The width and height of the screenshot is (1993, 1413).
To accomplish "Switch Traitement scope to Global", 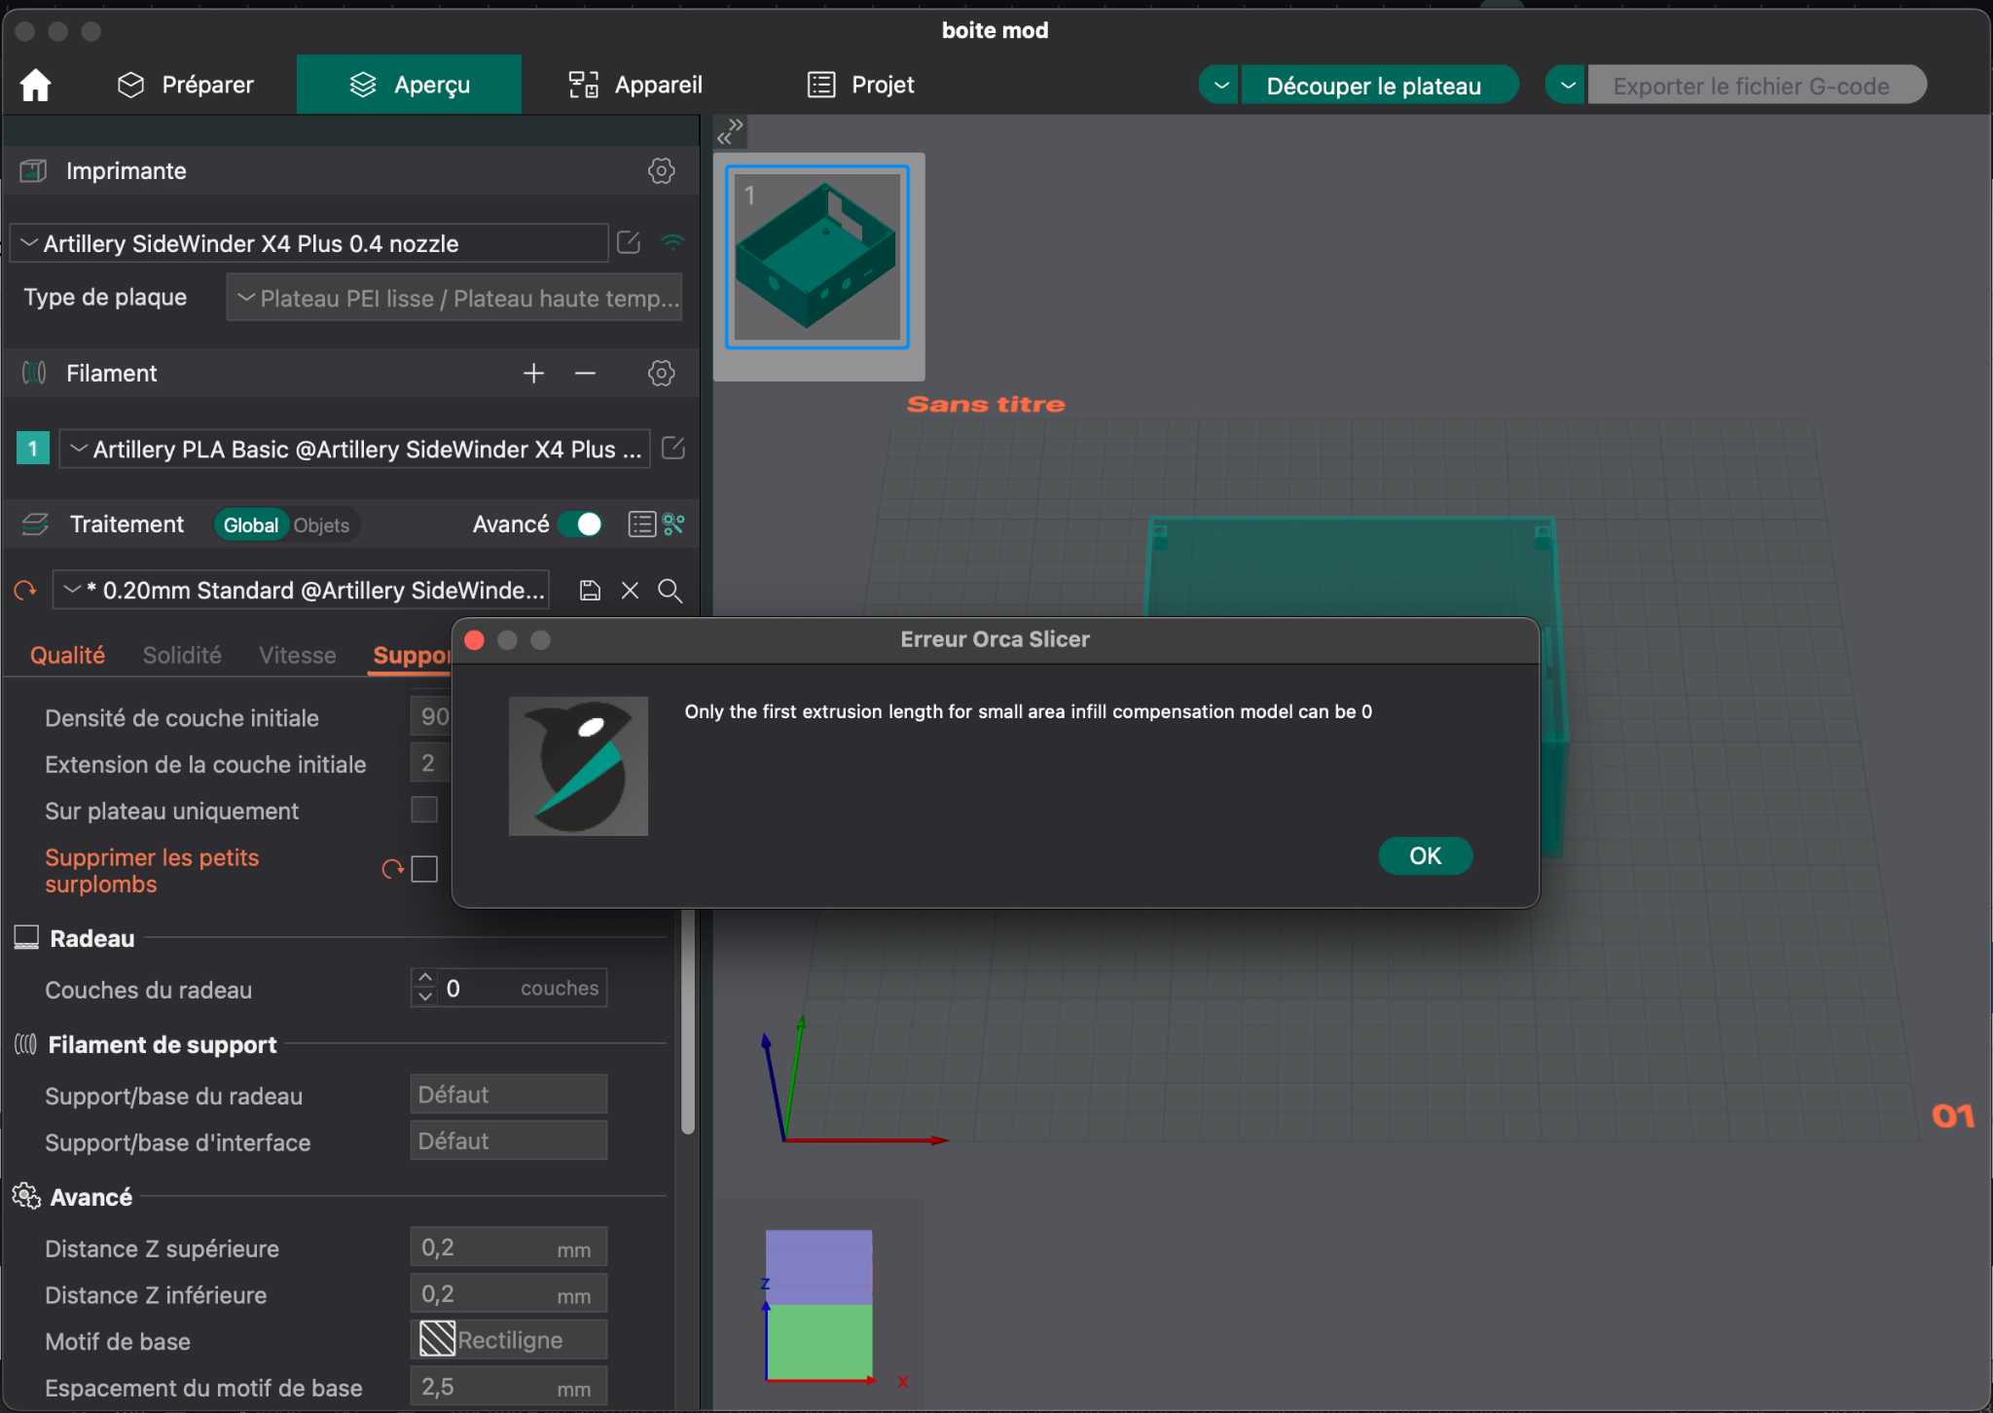I will (x=251, y=525).
